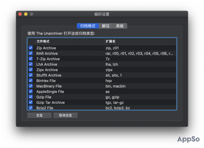Toggle the StuffIt Archive checkbox

31,75
